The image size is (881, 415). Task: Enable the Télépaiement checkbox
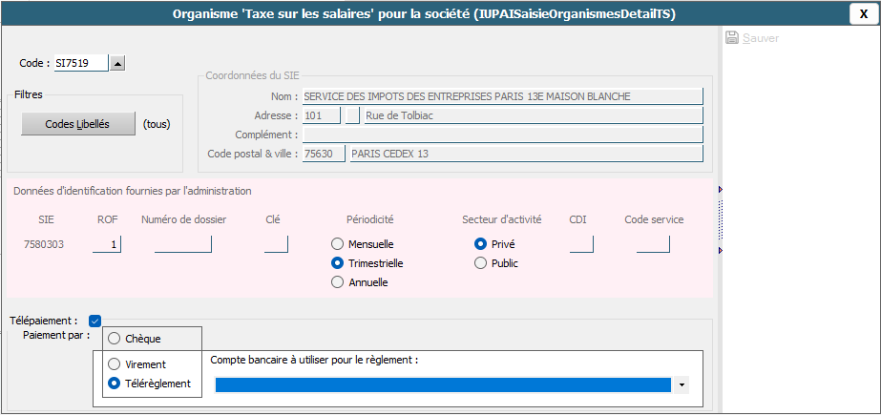click(94, 322)
